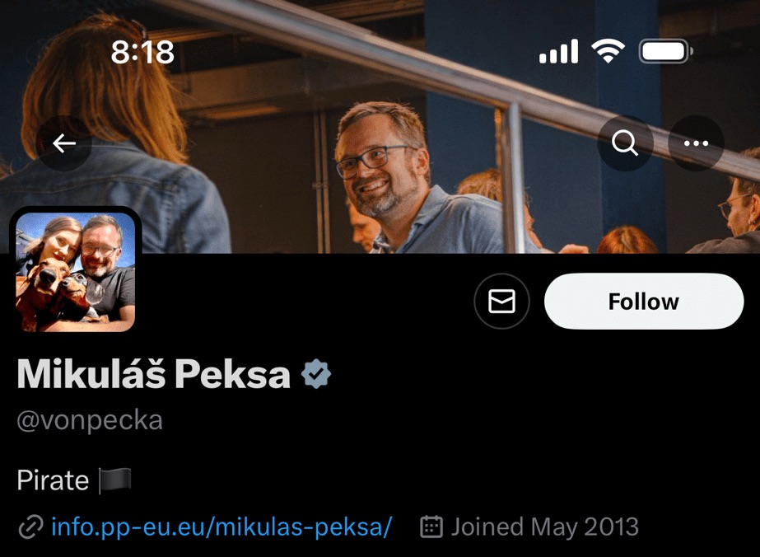This screenshot has width=760, height=557.
Task: Tap the calendar icon beside the join date
Action: coord(431,527)
